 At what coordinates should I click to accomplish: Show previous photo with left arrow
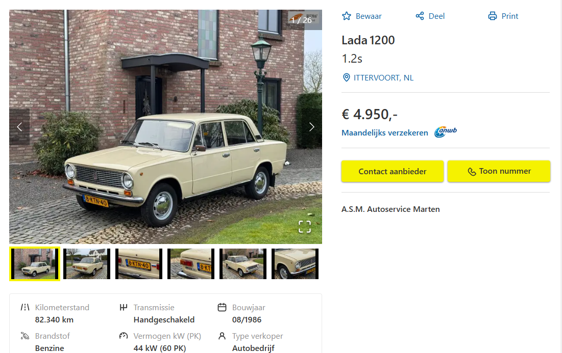pos(19,127)
